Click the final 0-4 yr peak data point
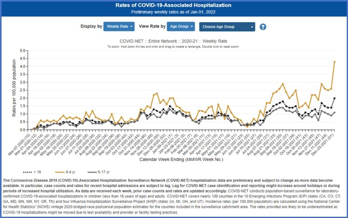 point(334,62)
